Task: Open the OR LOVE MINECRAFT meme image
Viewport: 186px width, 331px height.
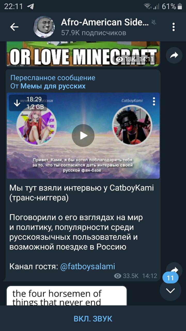Action: click(x=83, y=54)
